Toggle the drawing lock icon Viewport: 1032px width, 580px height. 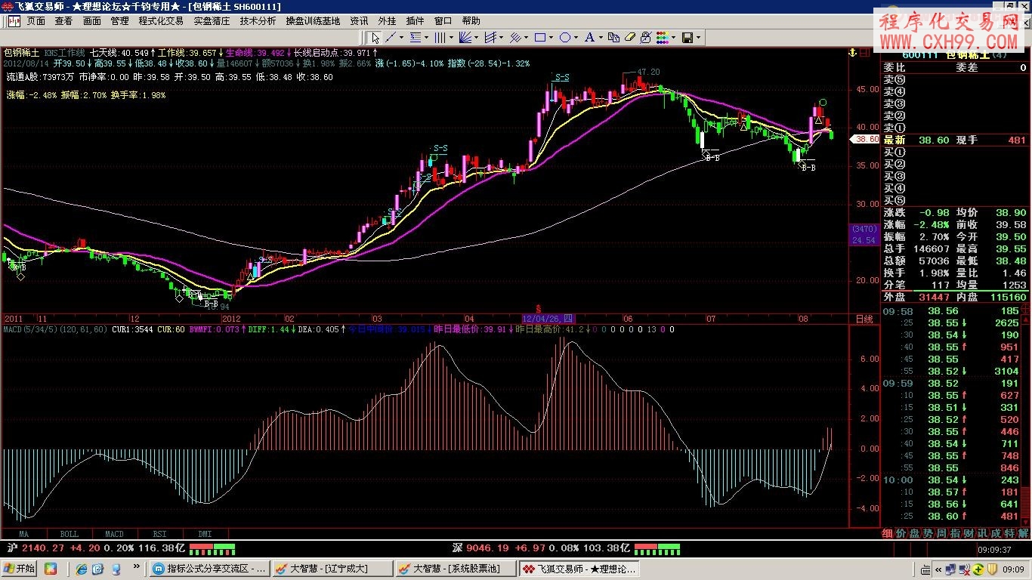coord(644,37)
